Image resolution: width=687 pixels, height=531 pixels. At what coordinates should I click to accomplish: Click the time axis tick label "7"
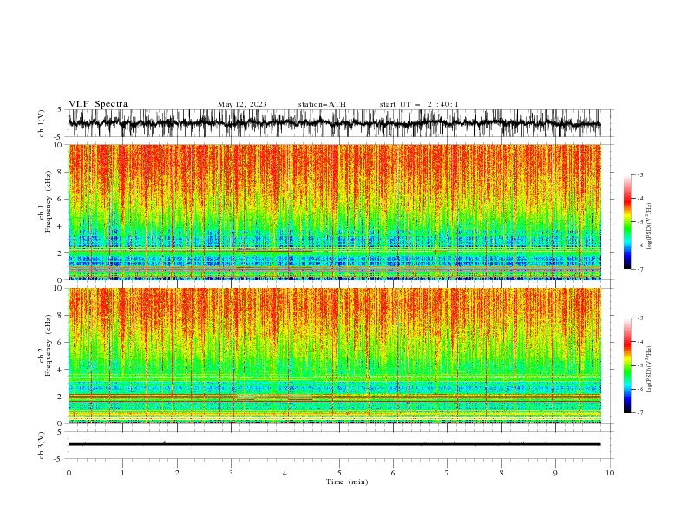point(448,474)
